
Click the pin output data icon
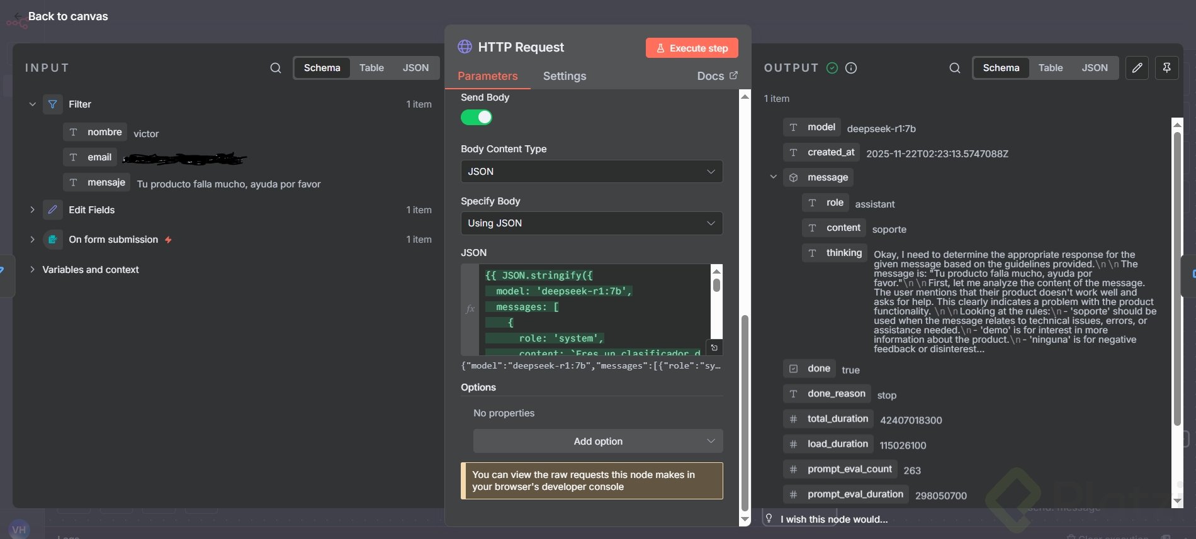[1166, 68]
